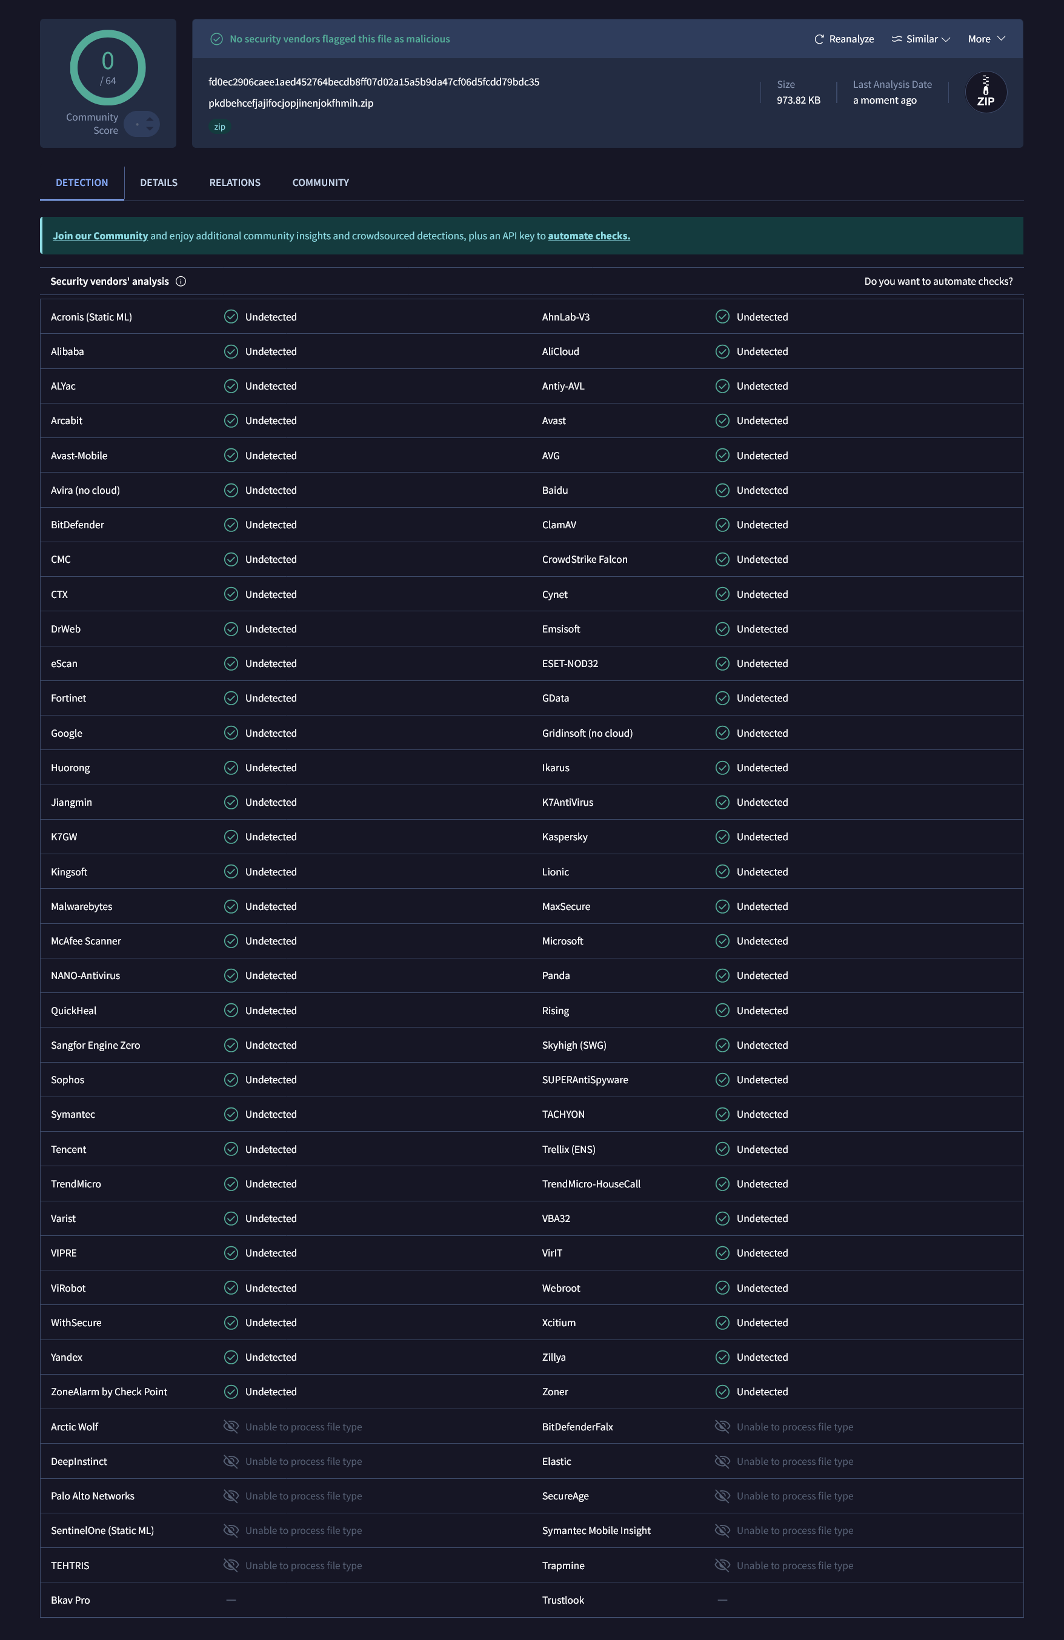
Task: Click info icon beside Security vendors' analysis
Action: coord(181,281)
